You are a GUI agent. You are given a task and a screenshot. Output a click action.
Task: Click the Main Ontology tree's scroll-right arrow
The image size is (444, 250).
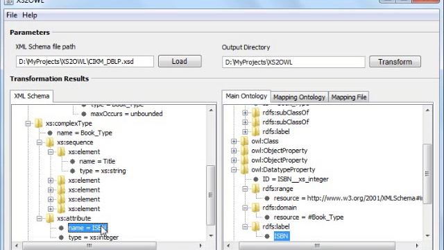click(417, 245)
